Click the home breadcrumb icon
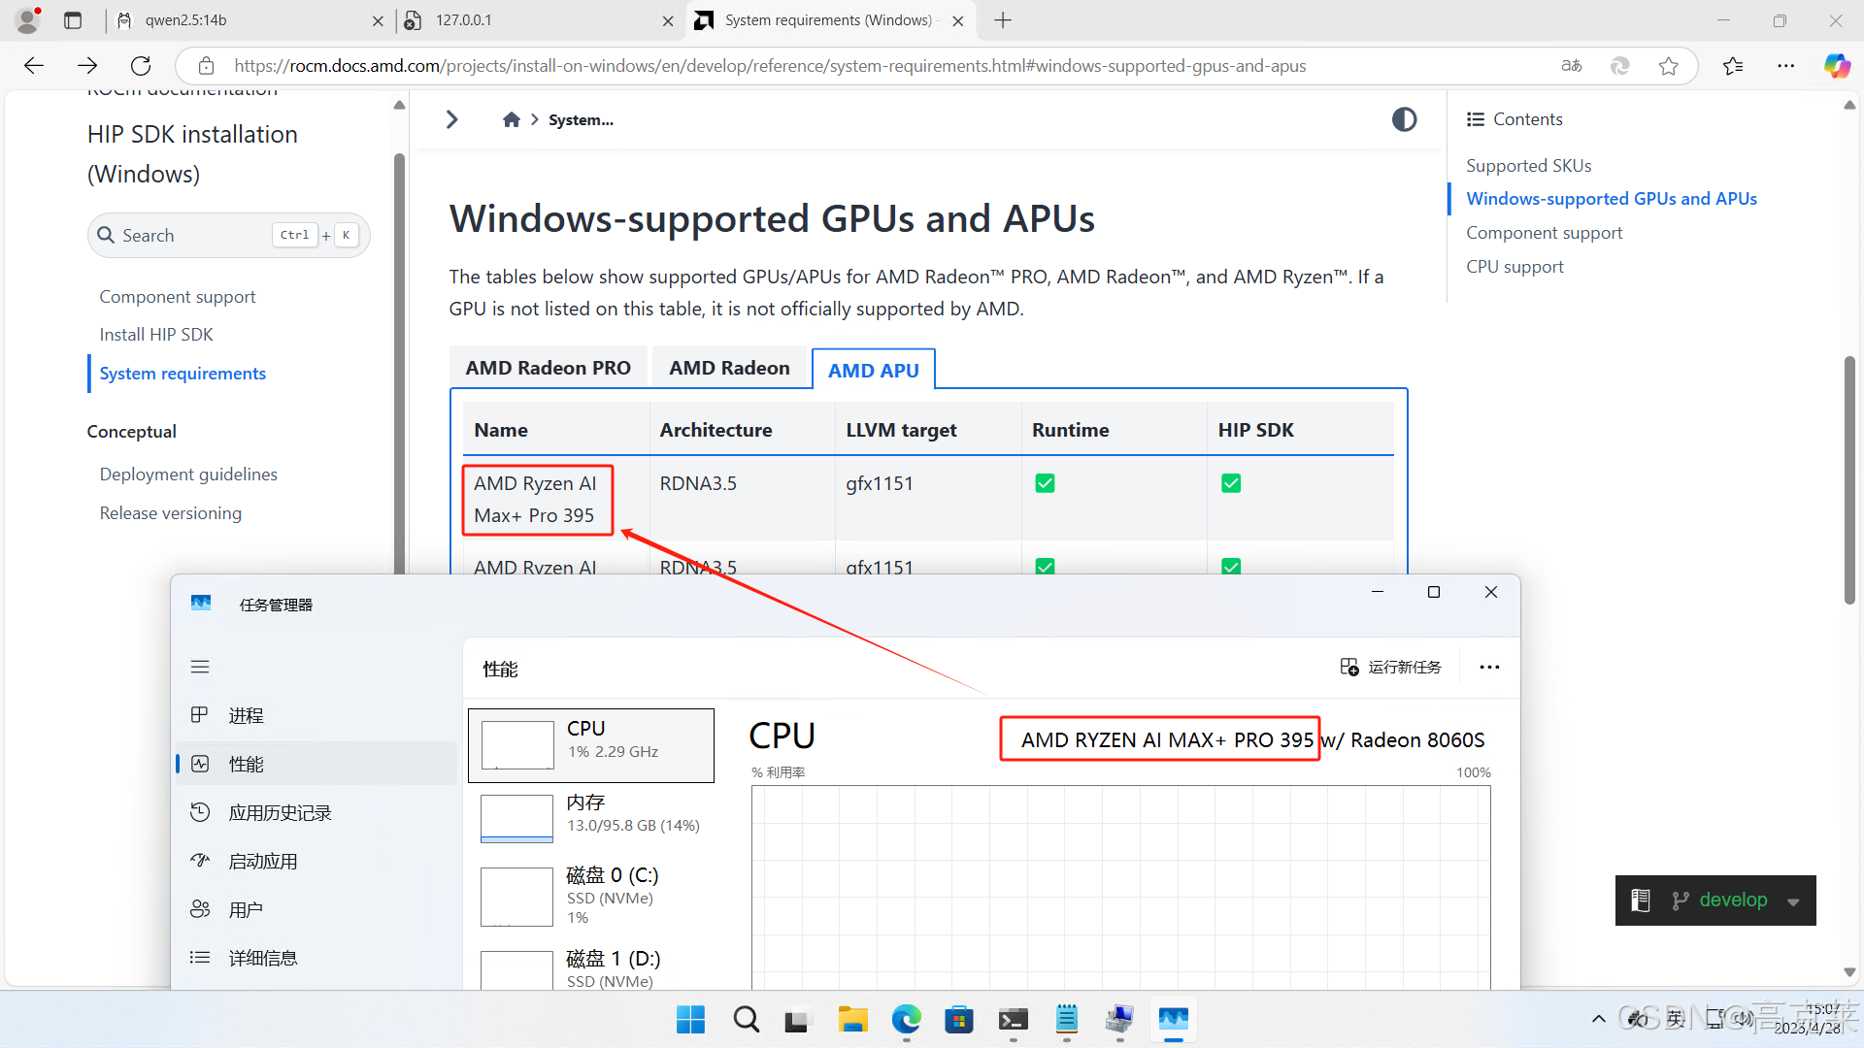This screenshot has width=1864, height=1048. tap(511, 118)
